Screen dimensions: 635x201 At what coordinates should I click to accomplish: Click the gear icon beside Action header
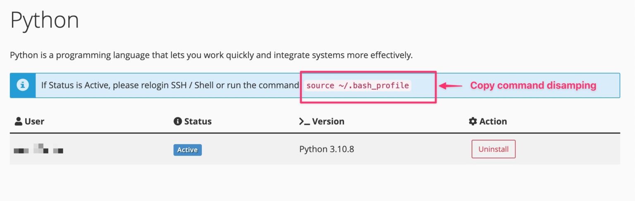[473, 121]
